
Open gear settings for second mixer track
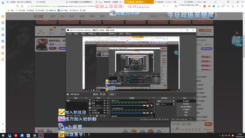coord(151,113)
